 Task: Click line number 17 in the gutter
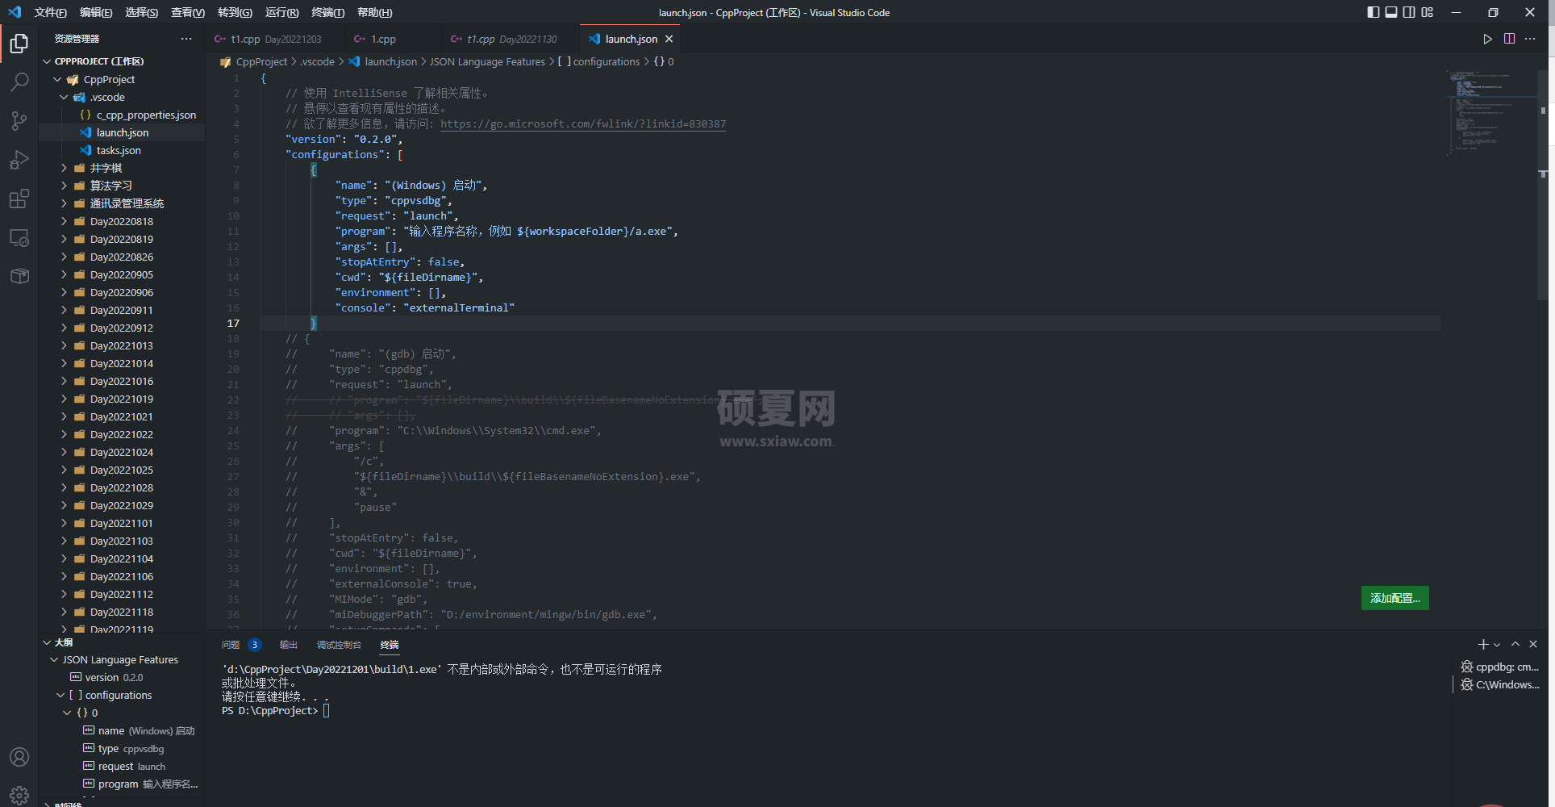[x=233, y=323]
